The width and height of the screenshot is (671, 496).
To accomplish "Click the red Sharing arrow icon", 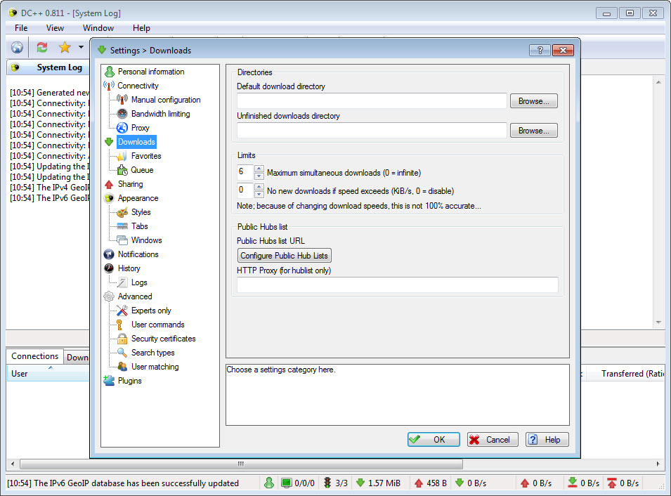I will point(109,184).
